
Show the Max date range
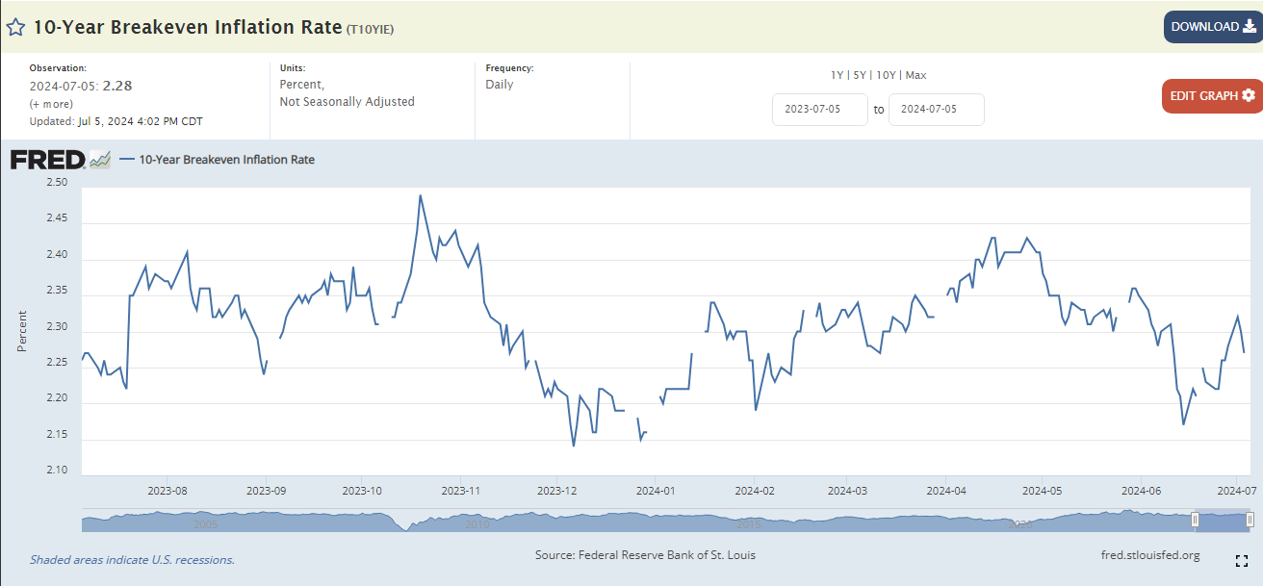915,75
